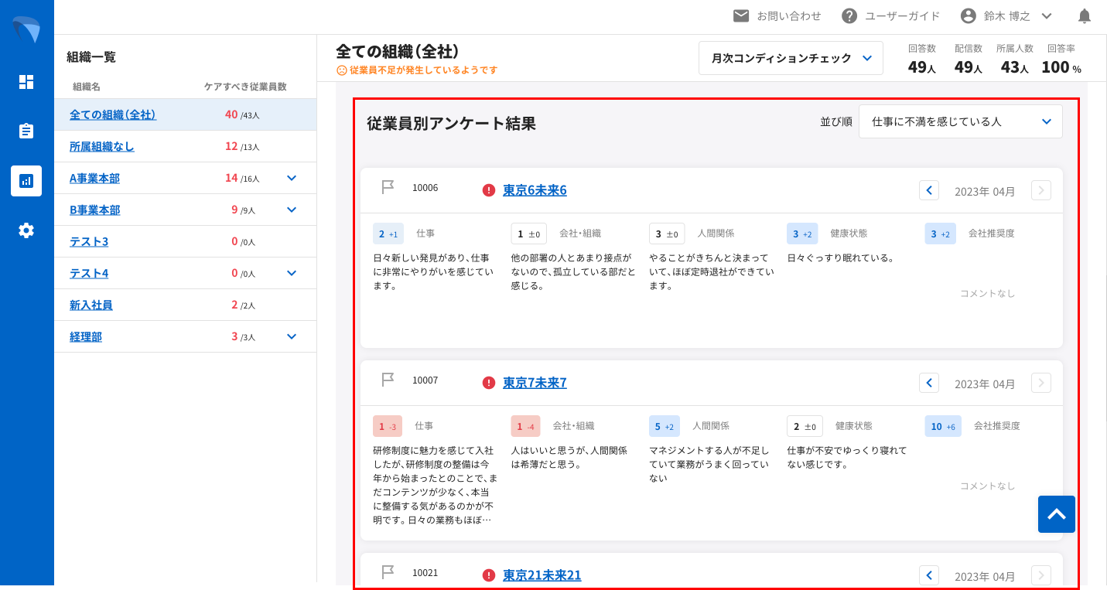This screenshot has width=1107, height=590.
Task: Click the notification bell icon
Action: click(x=1085, y=16)
